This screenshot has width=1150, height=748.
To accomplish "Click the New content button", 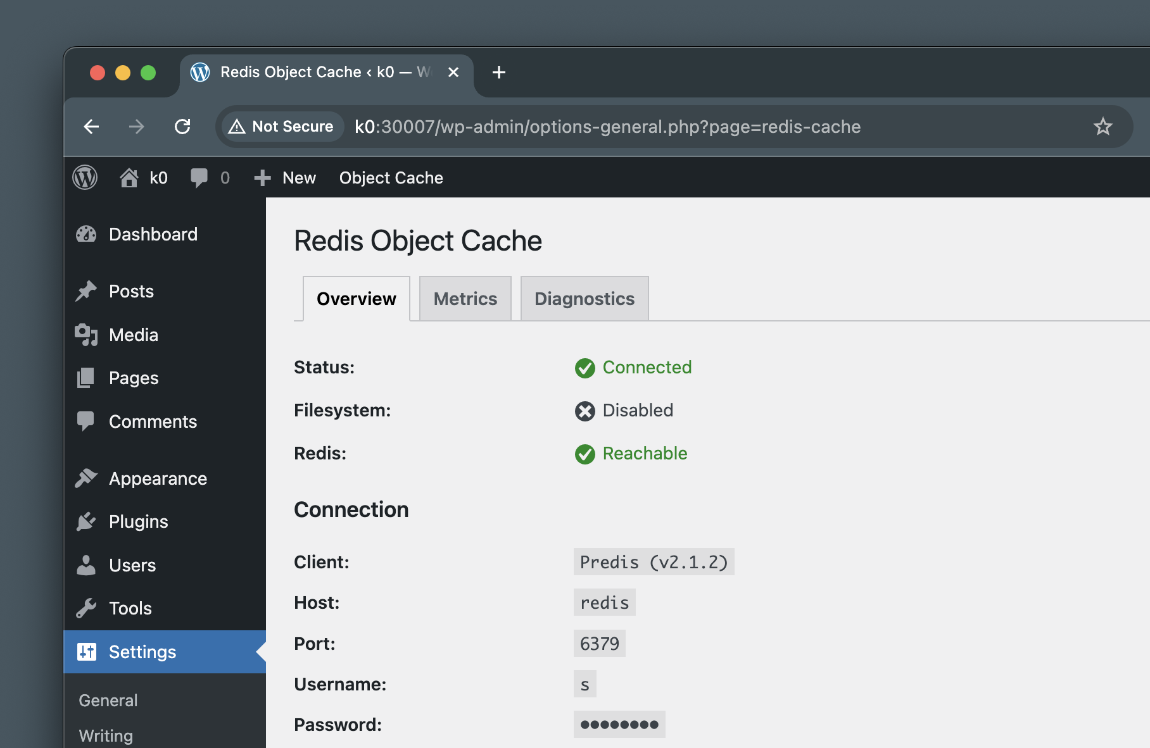I will tap(285, 178).
